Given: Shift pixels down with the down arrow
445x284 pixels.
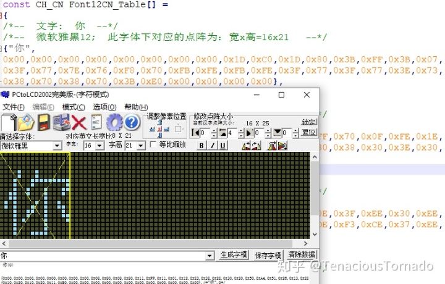Looking at the screenshot, I should (x=159, y=135).
